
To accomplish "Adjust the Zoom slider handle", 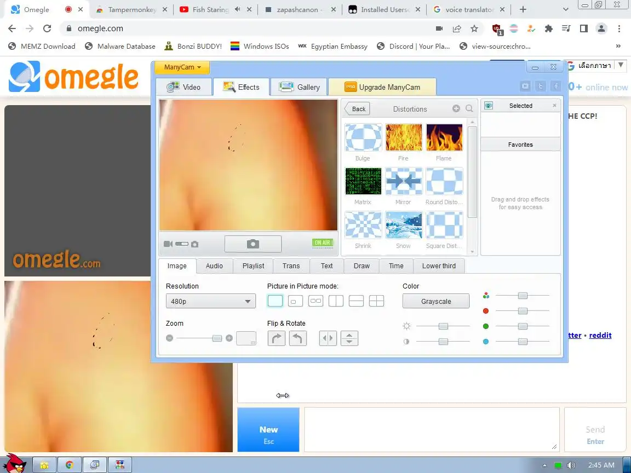I will point(217,338).
